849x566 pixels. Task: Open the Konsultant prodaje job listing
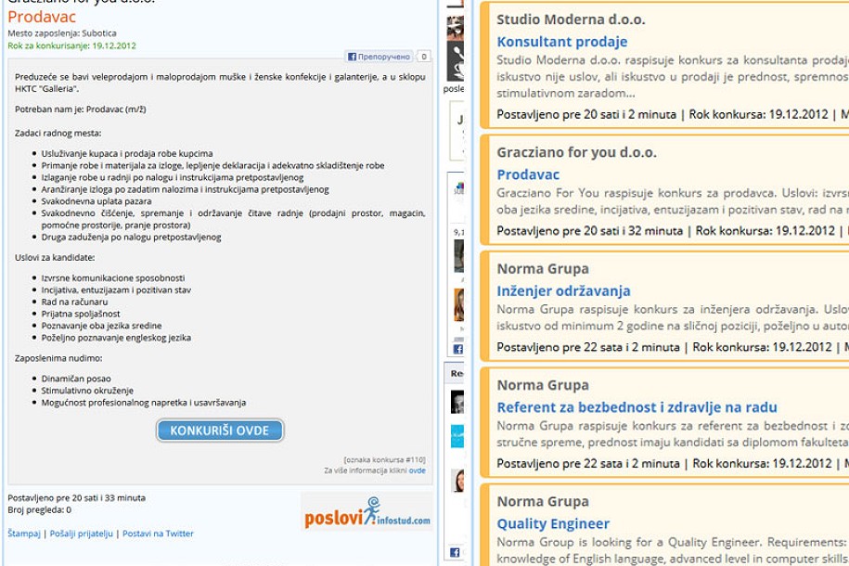[562, 42]
